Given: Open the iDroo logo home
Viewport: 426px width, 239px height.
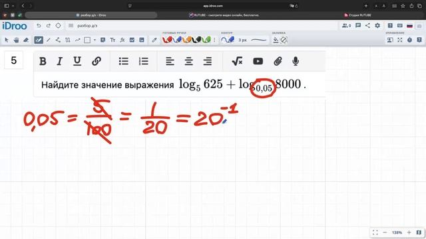Looking at the screenshot, I should tap(15, 26).
